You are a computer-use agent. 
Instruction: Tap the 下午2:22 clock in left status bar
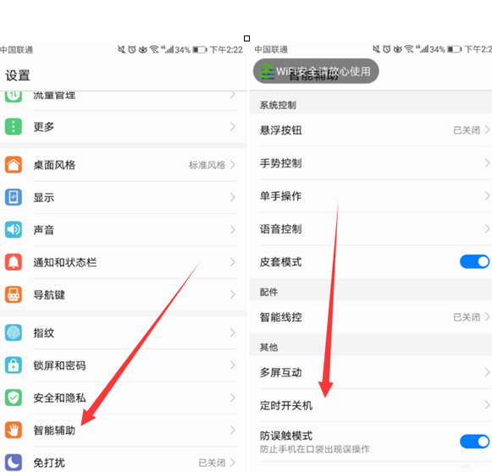[226, 50]
